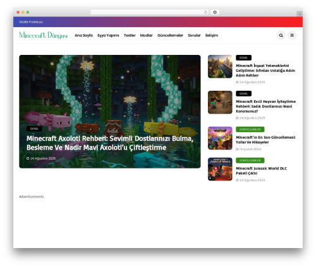Viewport: 316px width, 267px height.
Task: Open the city build article thumbnail
Action: pyautogui.click(x=220, y=66)
